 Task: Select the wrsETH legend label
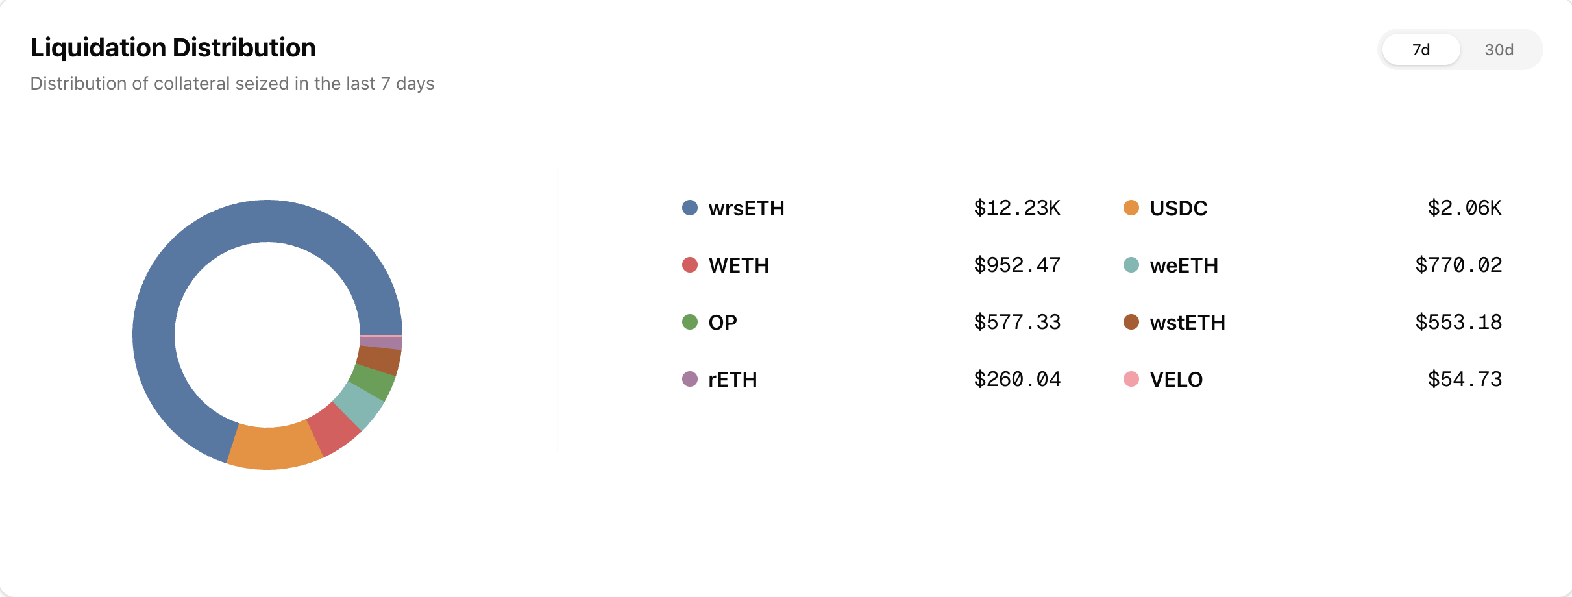click(x=746, y=208)
